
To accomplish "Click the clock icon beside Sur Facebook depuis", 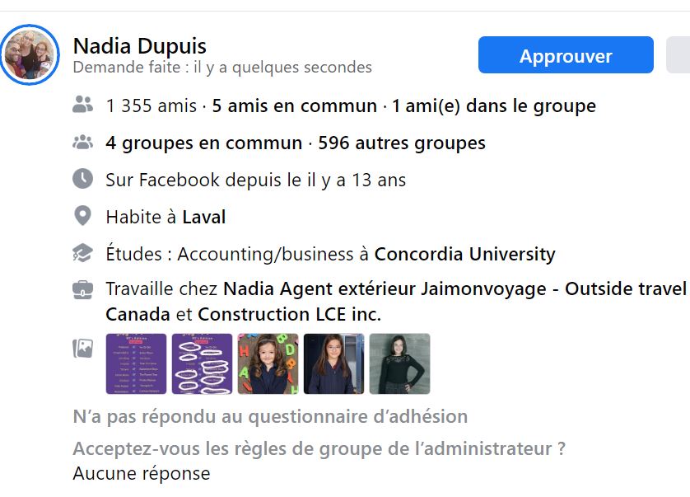I will pos(82,179).
